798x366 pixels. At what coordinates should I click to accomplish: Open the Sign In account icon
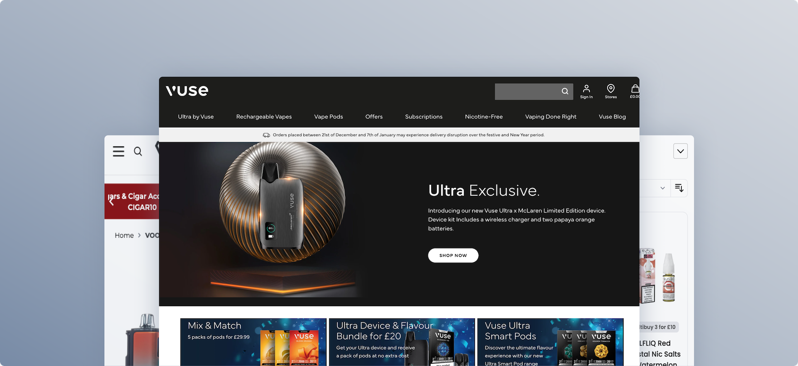(x=586, y=91)
